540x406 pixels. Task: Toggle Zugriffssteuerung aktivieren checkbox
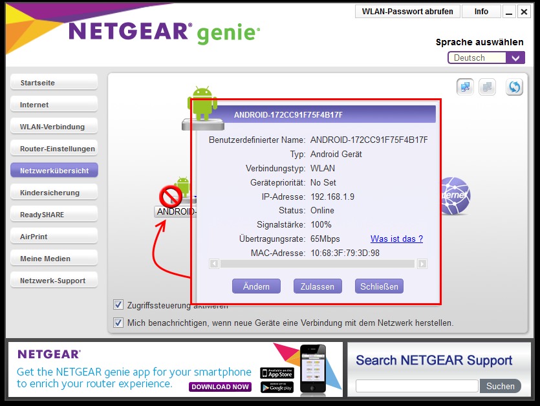118,304
